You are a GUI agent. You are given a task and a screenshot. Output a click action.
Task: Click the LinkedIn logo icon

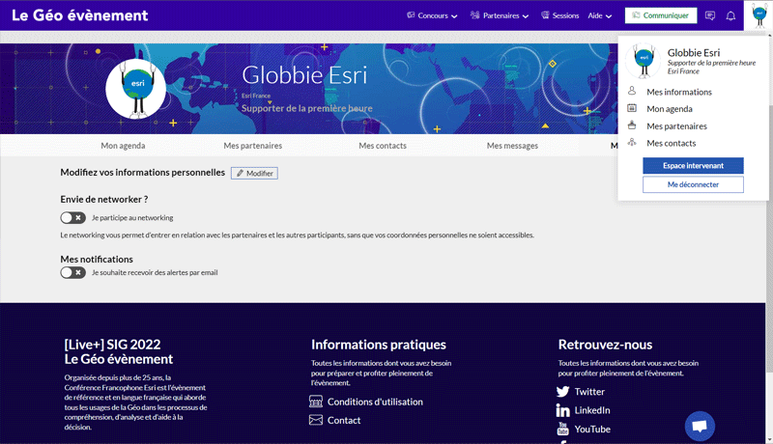[563, 410]
